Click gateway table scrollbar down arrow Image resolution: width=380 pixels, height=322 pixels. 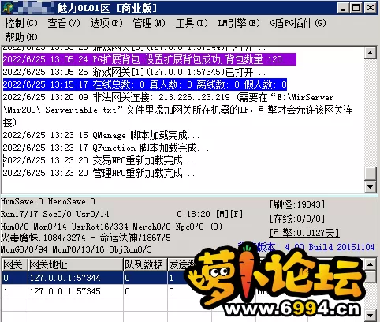pos(370,316)
